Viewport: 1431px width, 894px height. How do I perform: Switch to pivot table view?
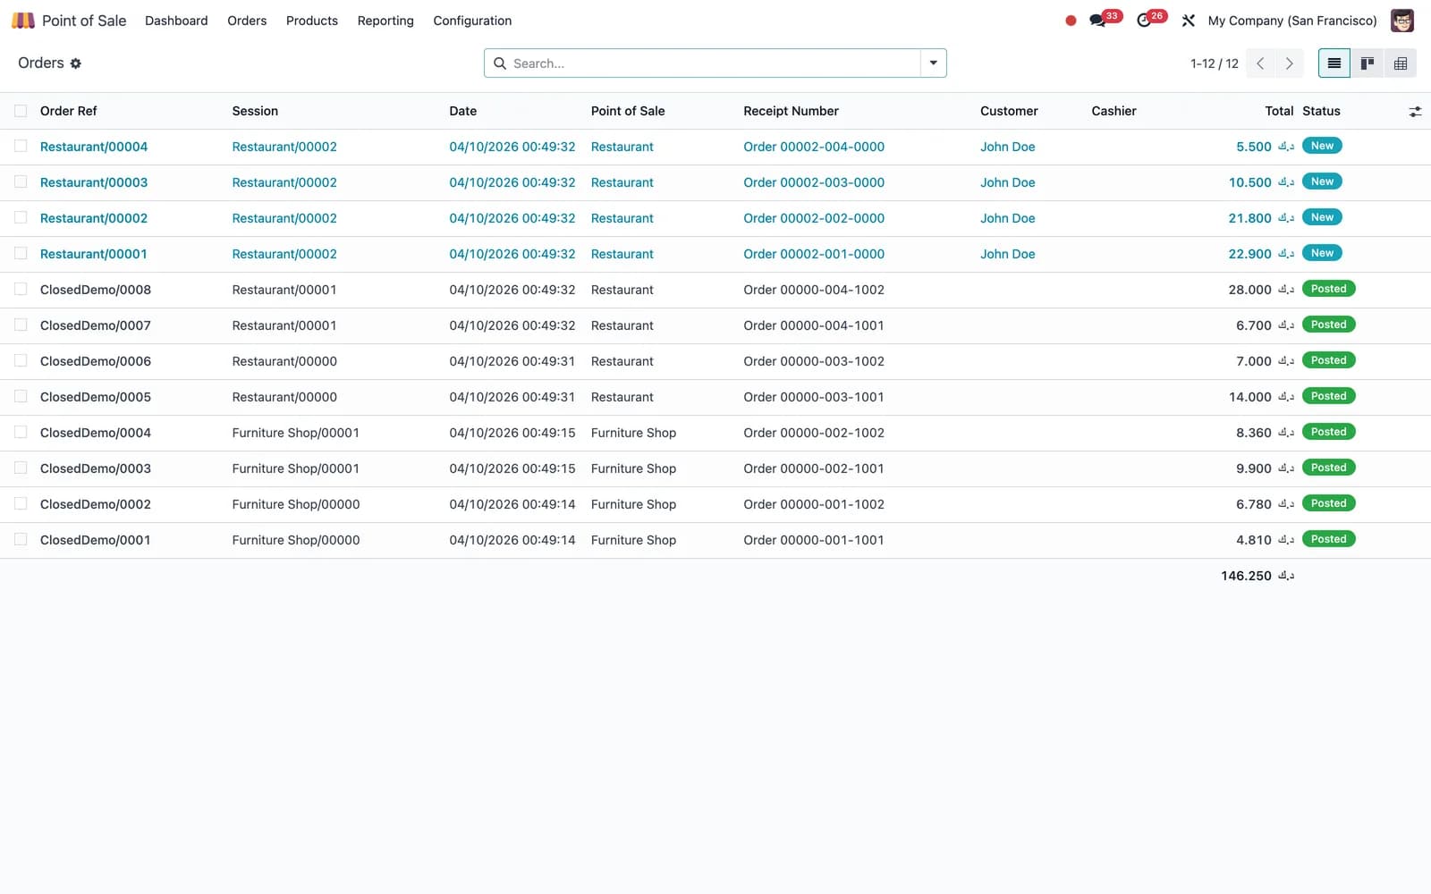click(1401, 63)
